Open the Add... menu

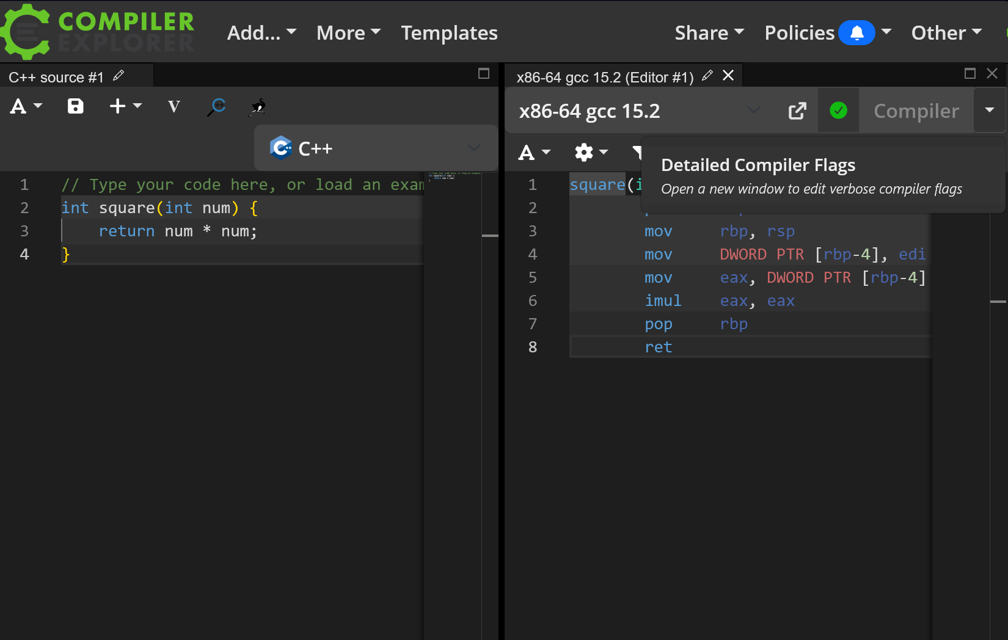[261, 32]
